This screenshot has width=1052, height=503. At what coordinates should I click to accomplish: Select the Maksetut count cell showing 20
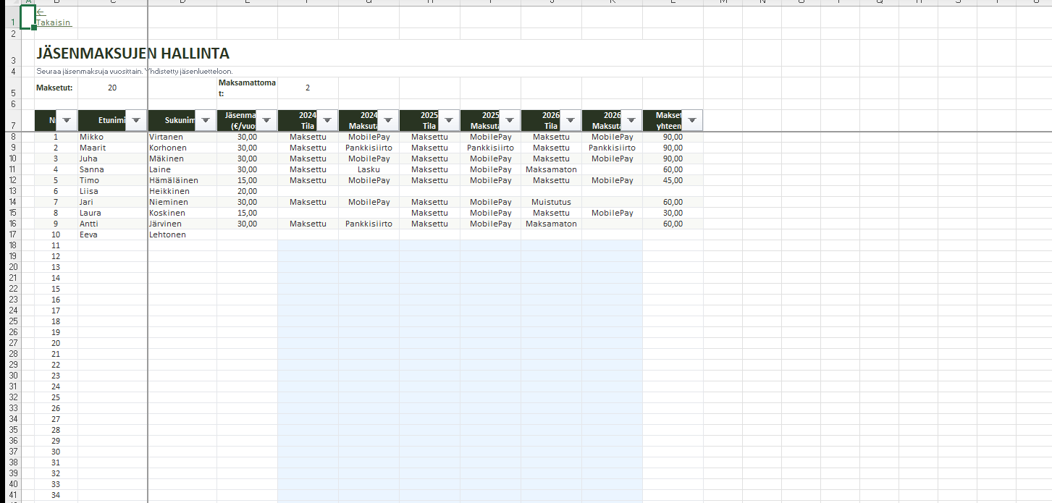(x=111, y=88)
